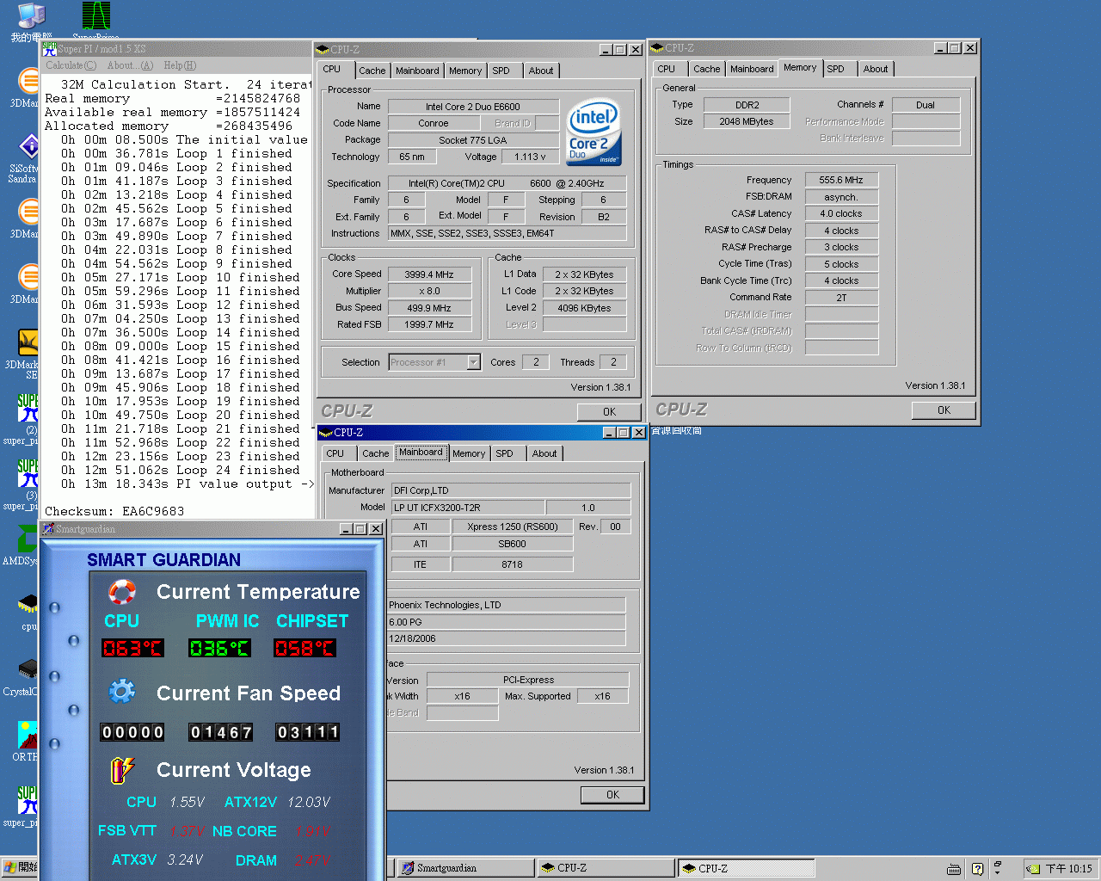Image resolution: width=1101 pixels, height=881 pixels.
Task: Click the lifebuoy Current Temperature icon
Action: 122,592
